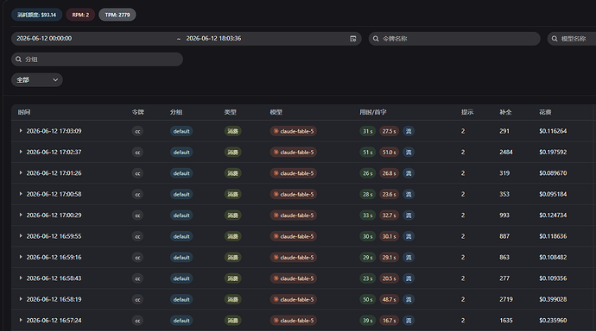Screen dimensions: 596x331
Task: Click the default group tag in 17:02:37 row
Action: pyautogui.click(x=181, y=152)
